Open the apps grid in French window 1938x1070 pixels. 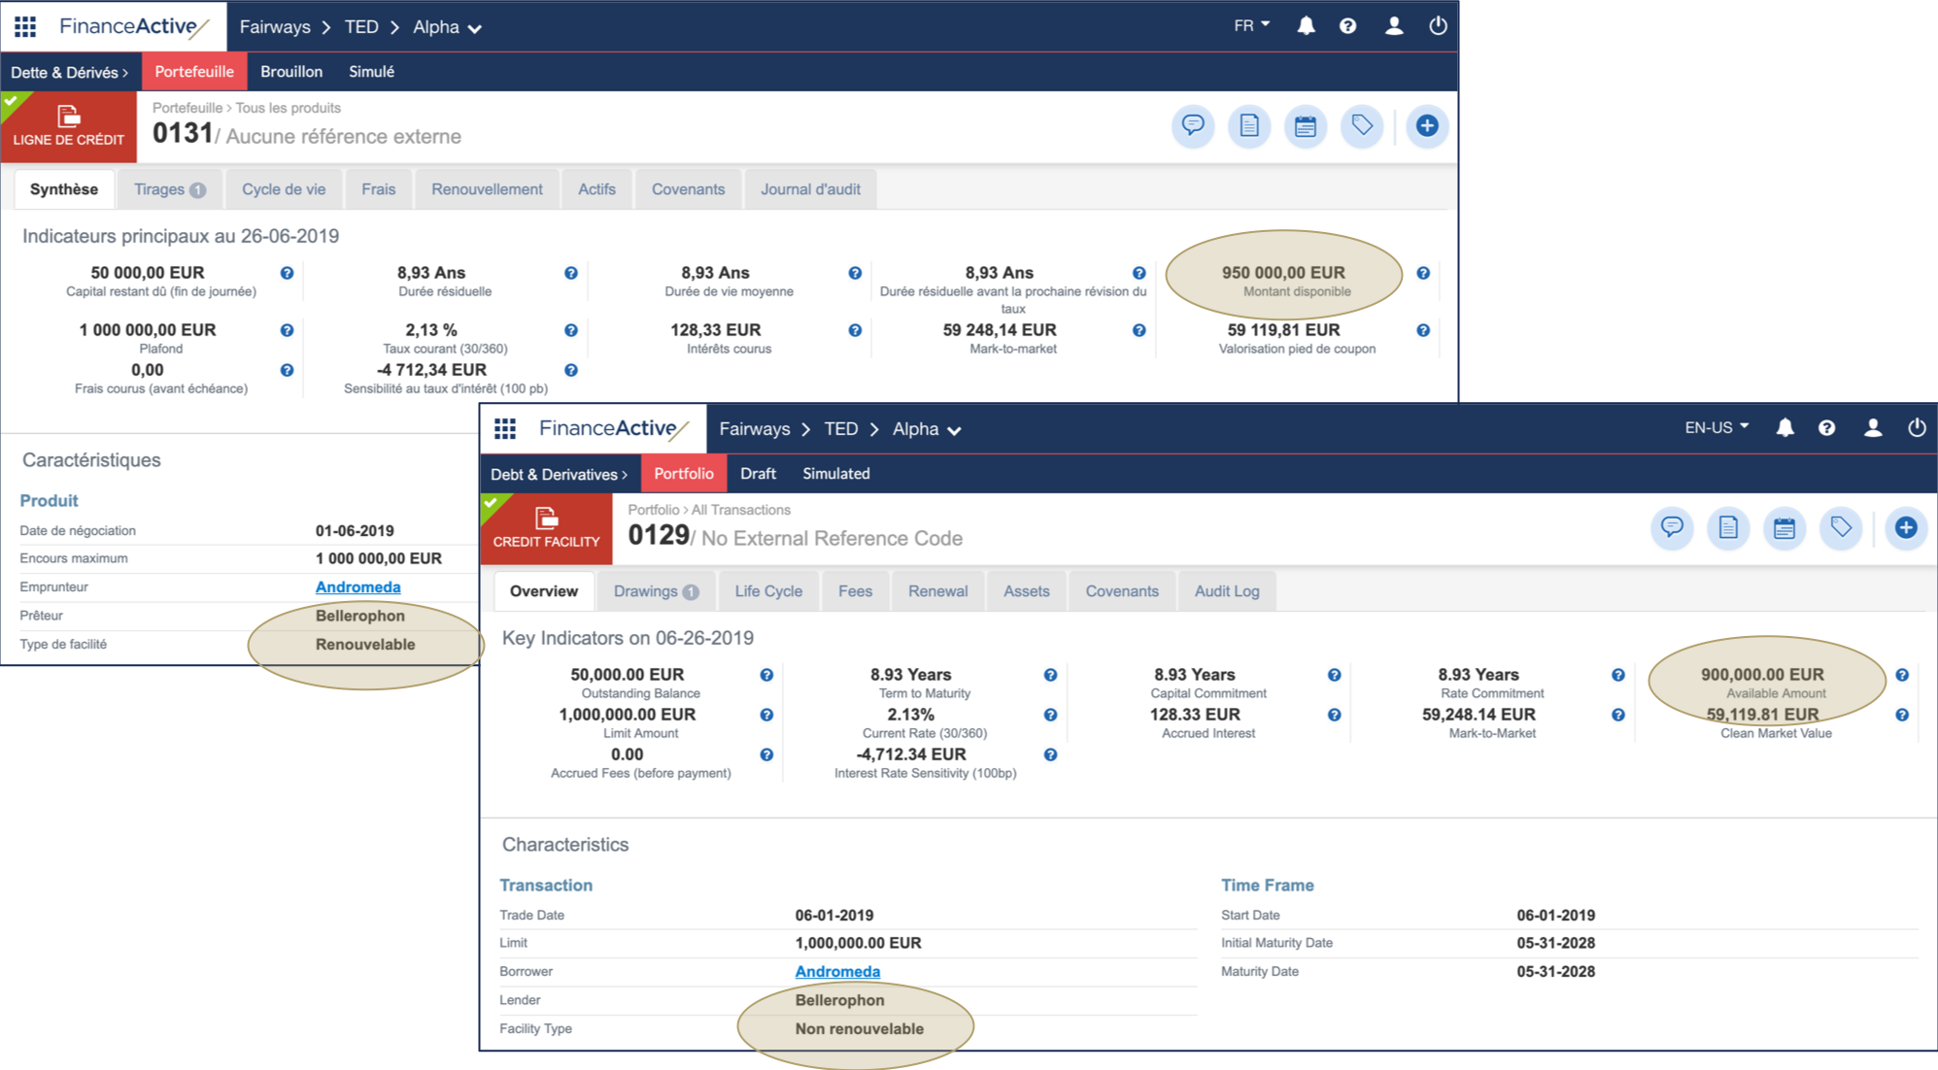[25, 26]
